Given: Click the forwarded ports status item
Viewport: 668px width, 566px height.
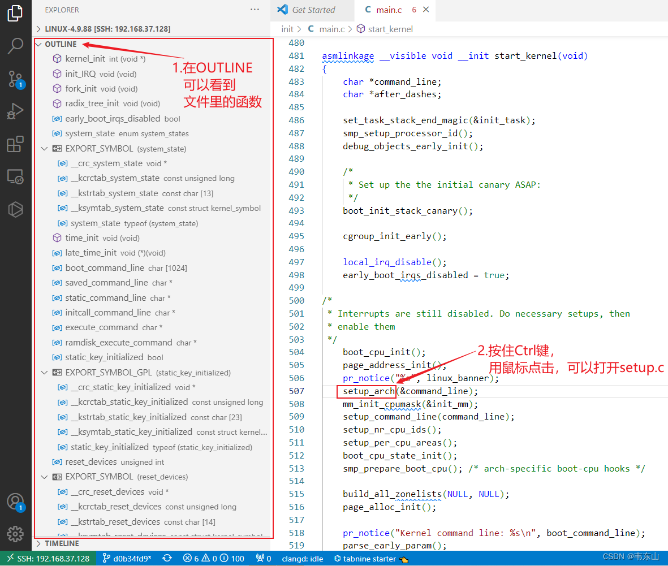Looking at the screenshot, I should point(263,558).
